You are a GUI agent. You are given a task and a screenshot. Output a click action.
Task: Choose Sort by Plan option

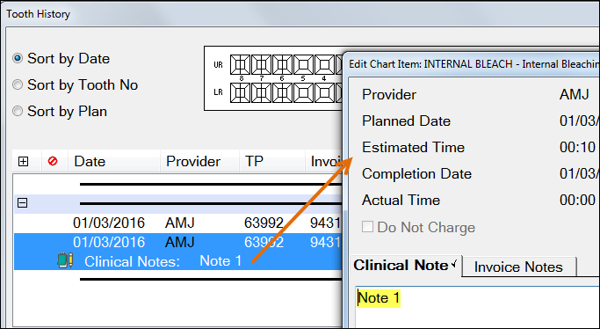point(60,112)
